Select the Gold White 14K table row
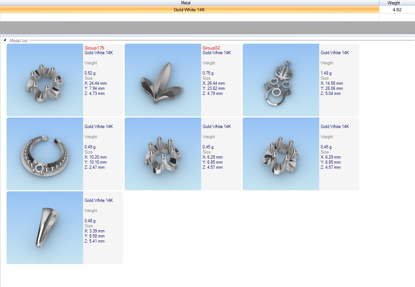415x287 pixels. tap(189, 10)
